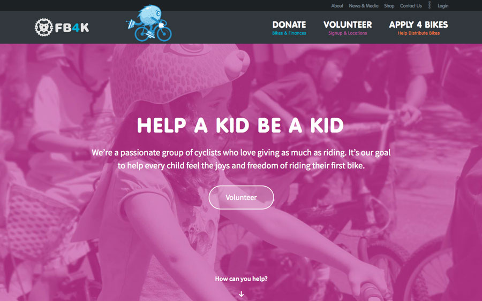Click the bike chain icon beside Login
The image size is (482, 301).
point(430,5)
